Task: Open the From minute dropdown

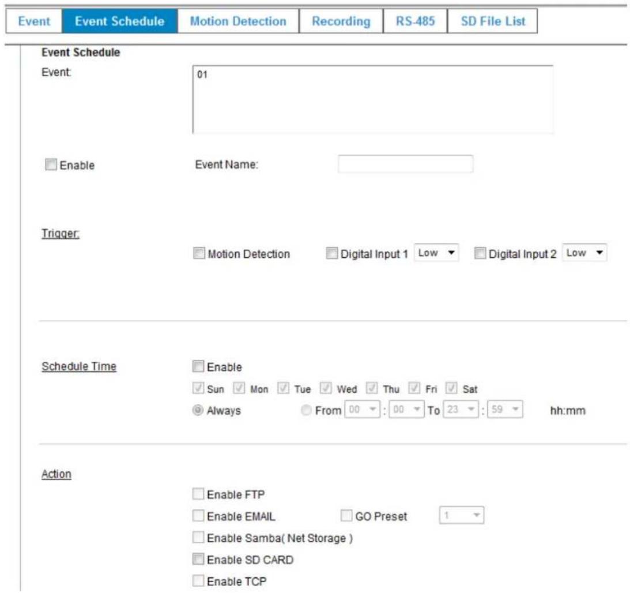Action: pyautogui.click(x=406, y=409)
